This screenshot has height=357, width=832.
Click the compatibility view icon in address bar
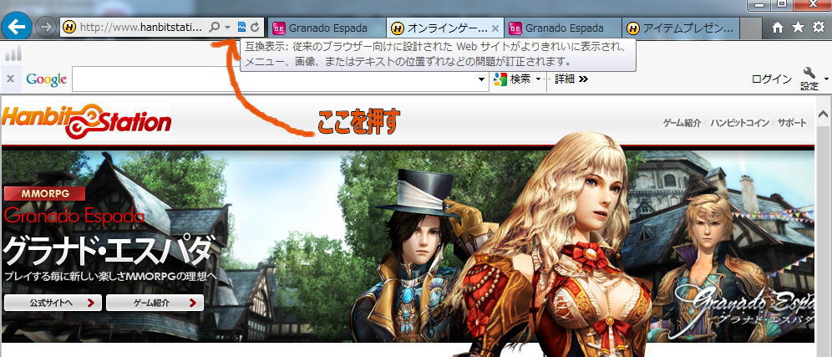(x=242, y=27)
